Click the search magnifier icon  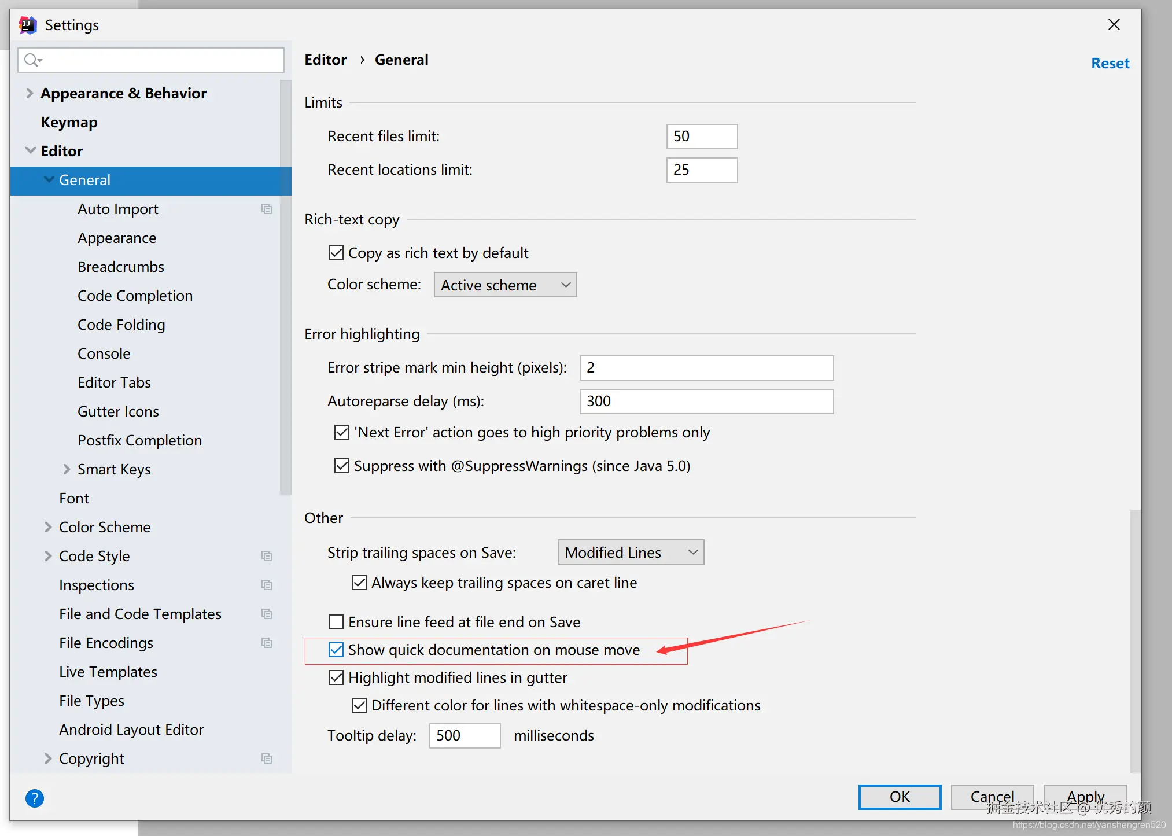pos(31,60)
